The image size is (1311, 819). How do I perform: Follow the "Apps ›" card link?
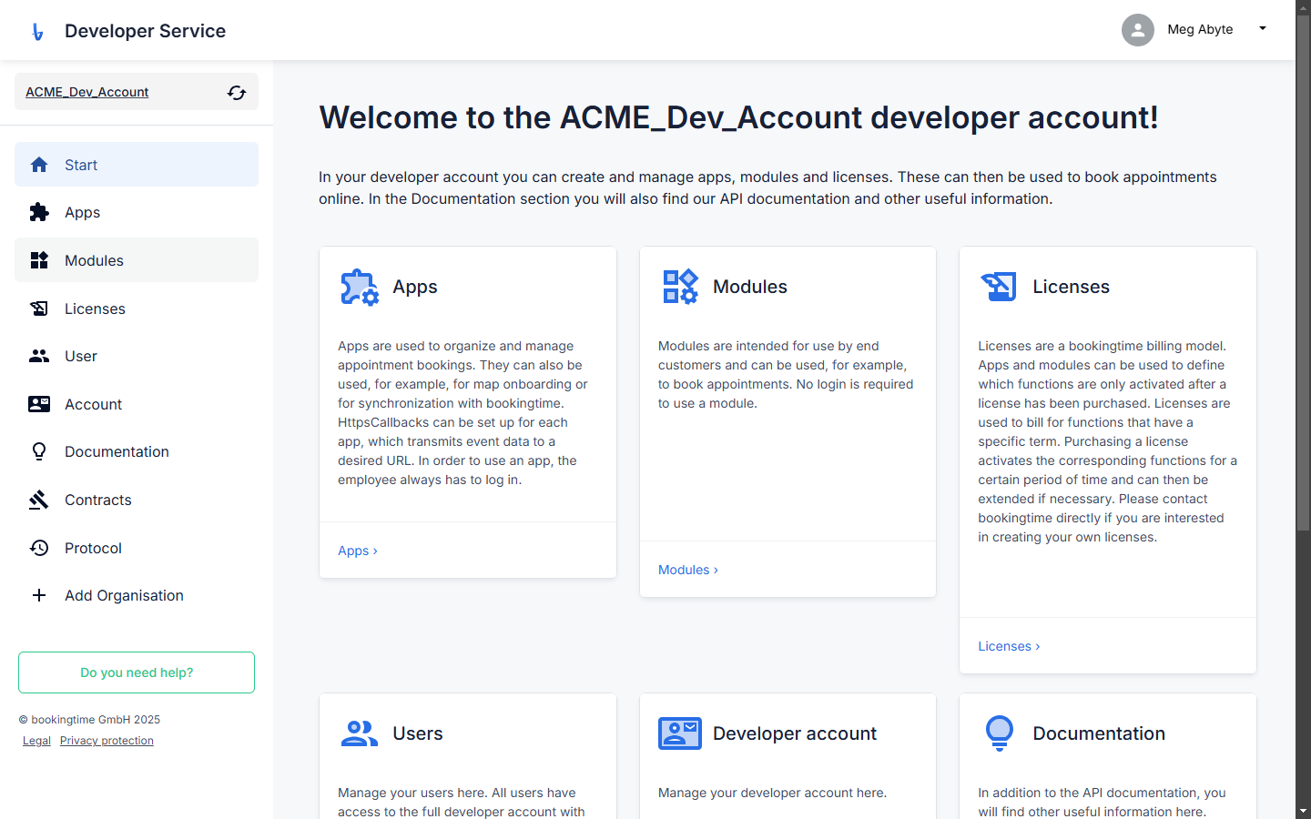point(358,551)
